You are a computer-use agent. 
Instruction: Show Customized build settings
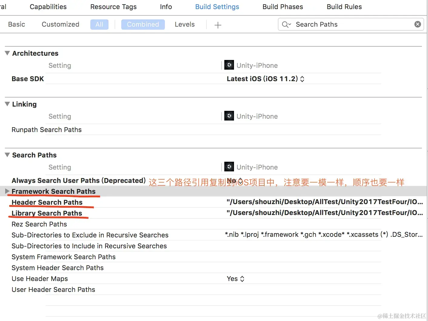coord(60,24)
